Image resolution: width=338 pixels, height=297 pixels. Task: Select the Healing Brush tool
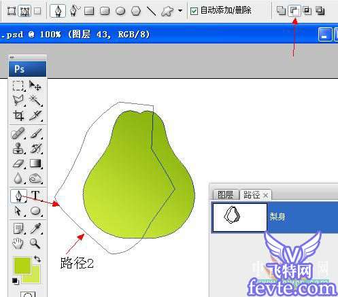18,133
